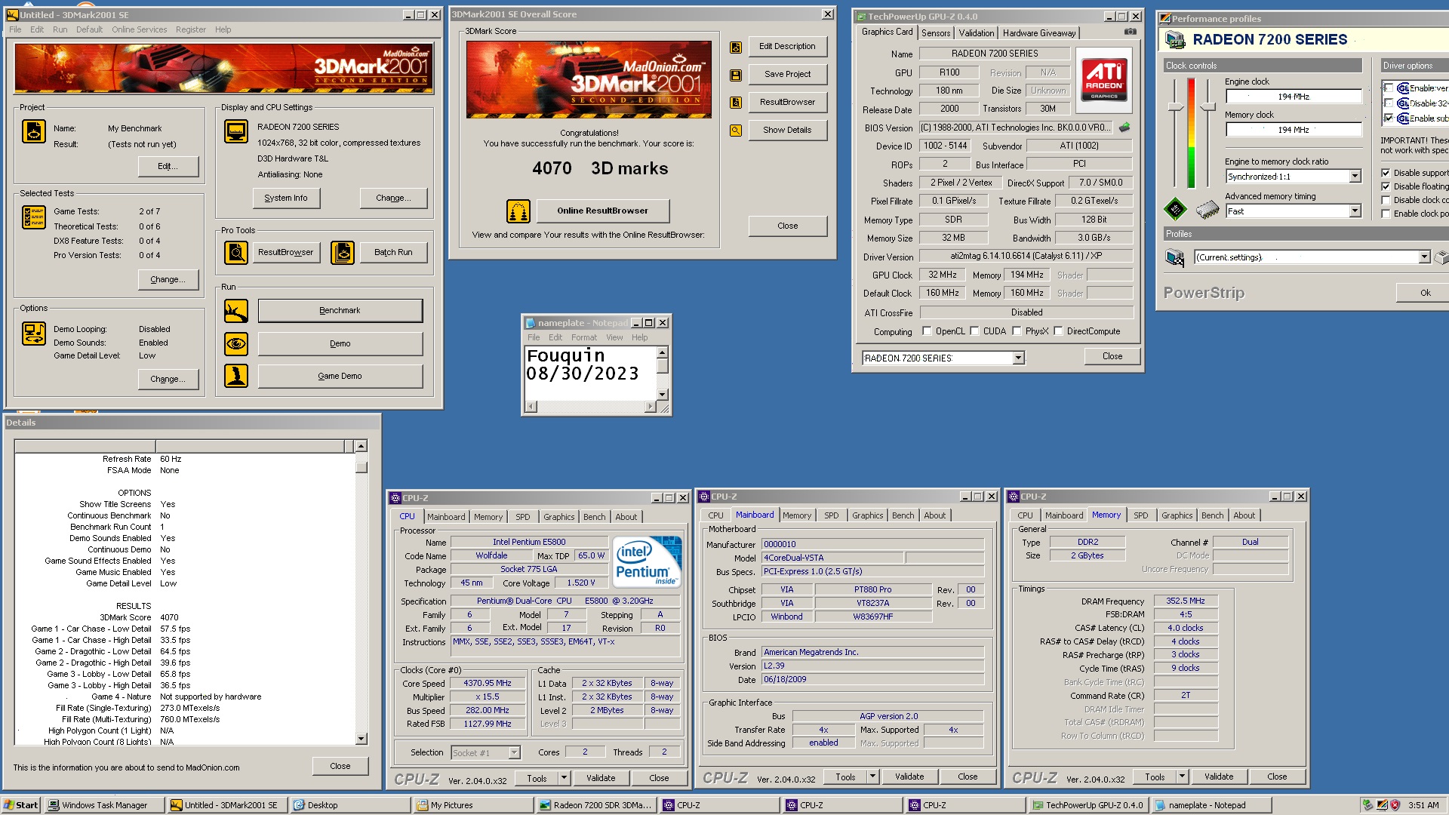Click the Selected Tests checklist icon
The image size is (1449, 815).
tap(34, 217)
